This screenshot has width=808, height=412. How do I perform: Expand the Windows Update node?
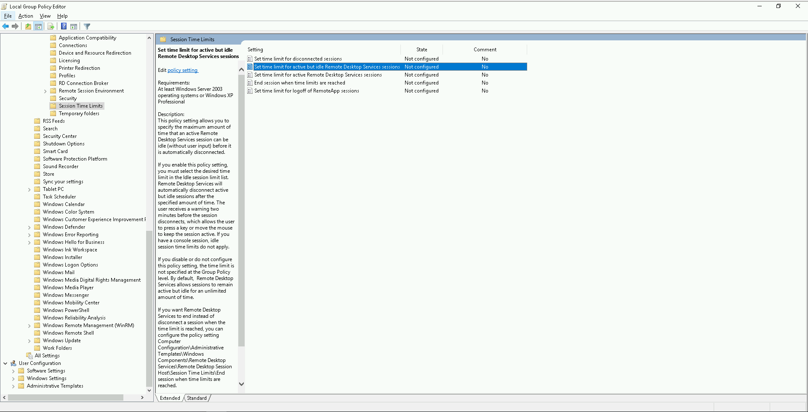pyautogui.click(x=29, y=341)
